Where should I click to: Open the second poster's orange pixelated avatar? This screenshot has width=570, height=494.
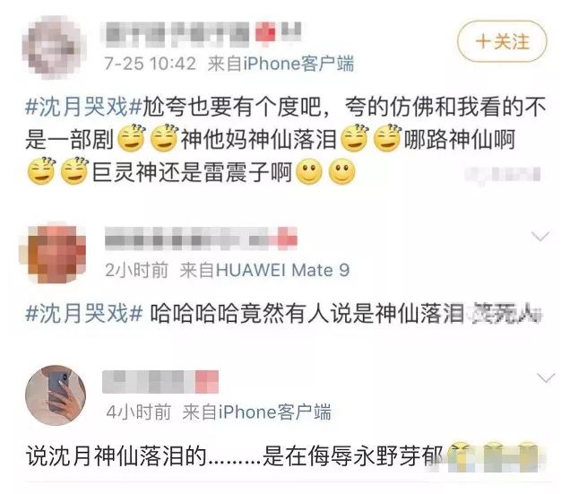(x=55, y=253)
